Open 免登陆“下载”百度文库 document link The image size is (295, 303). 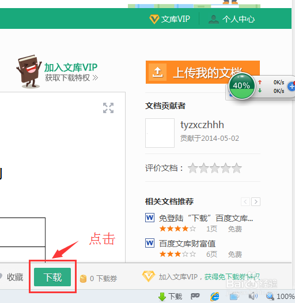(206, 218)
